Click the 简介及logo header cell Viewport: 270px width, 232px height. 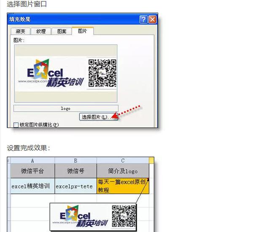[123, 171]
